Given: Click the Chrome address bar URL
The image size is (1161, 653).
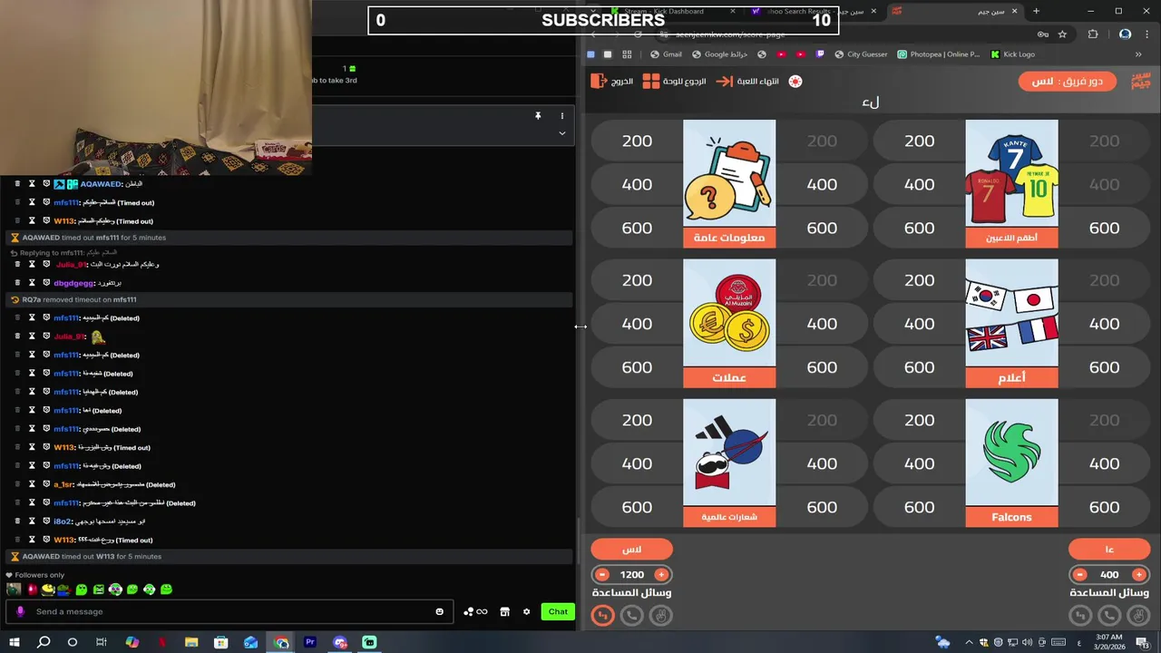Looking at the screenshot, I should pyautogui.click(x=730, y=34).
